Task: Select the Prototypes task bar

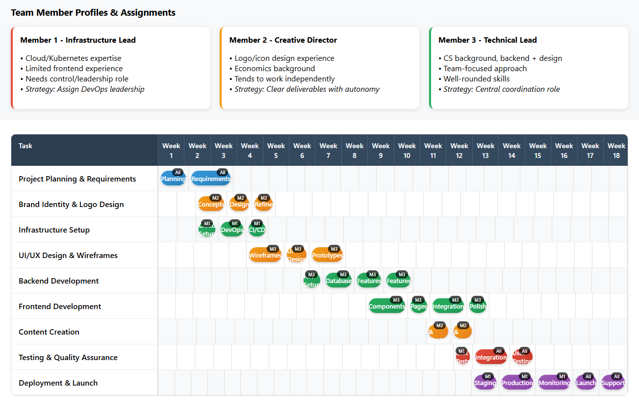Action: pos(327,255)
